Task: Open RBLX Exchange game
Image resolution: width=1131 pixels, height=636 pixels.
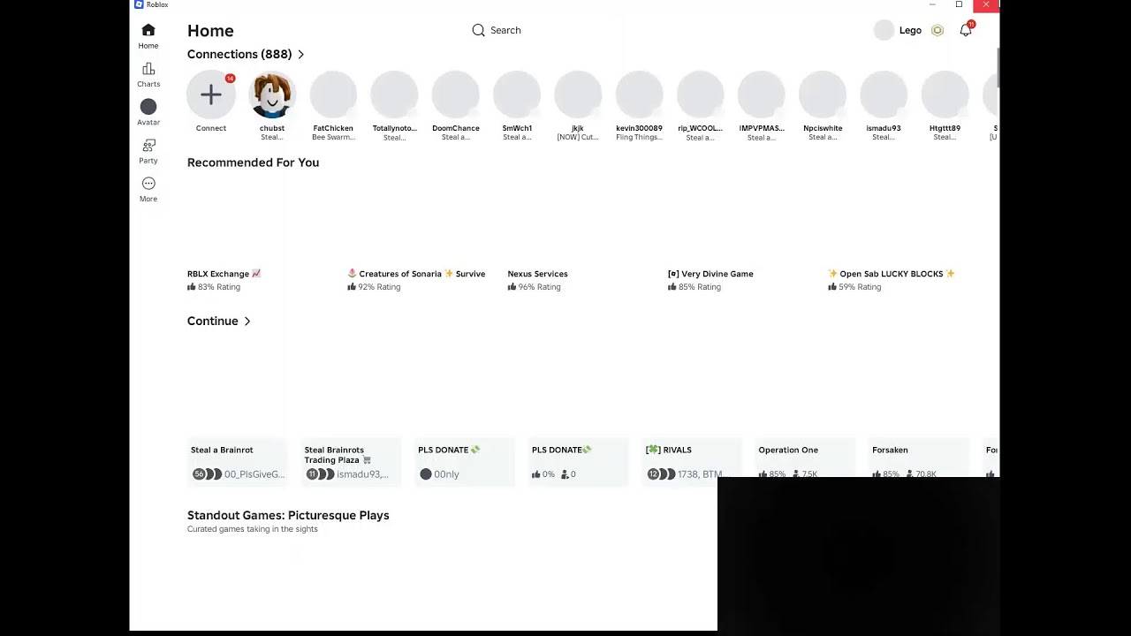Action: point(224,274)
